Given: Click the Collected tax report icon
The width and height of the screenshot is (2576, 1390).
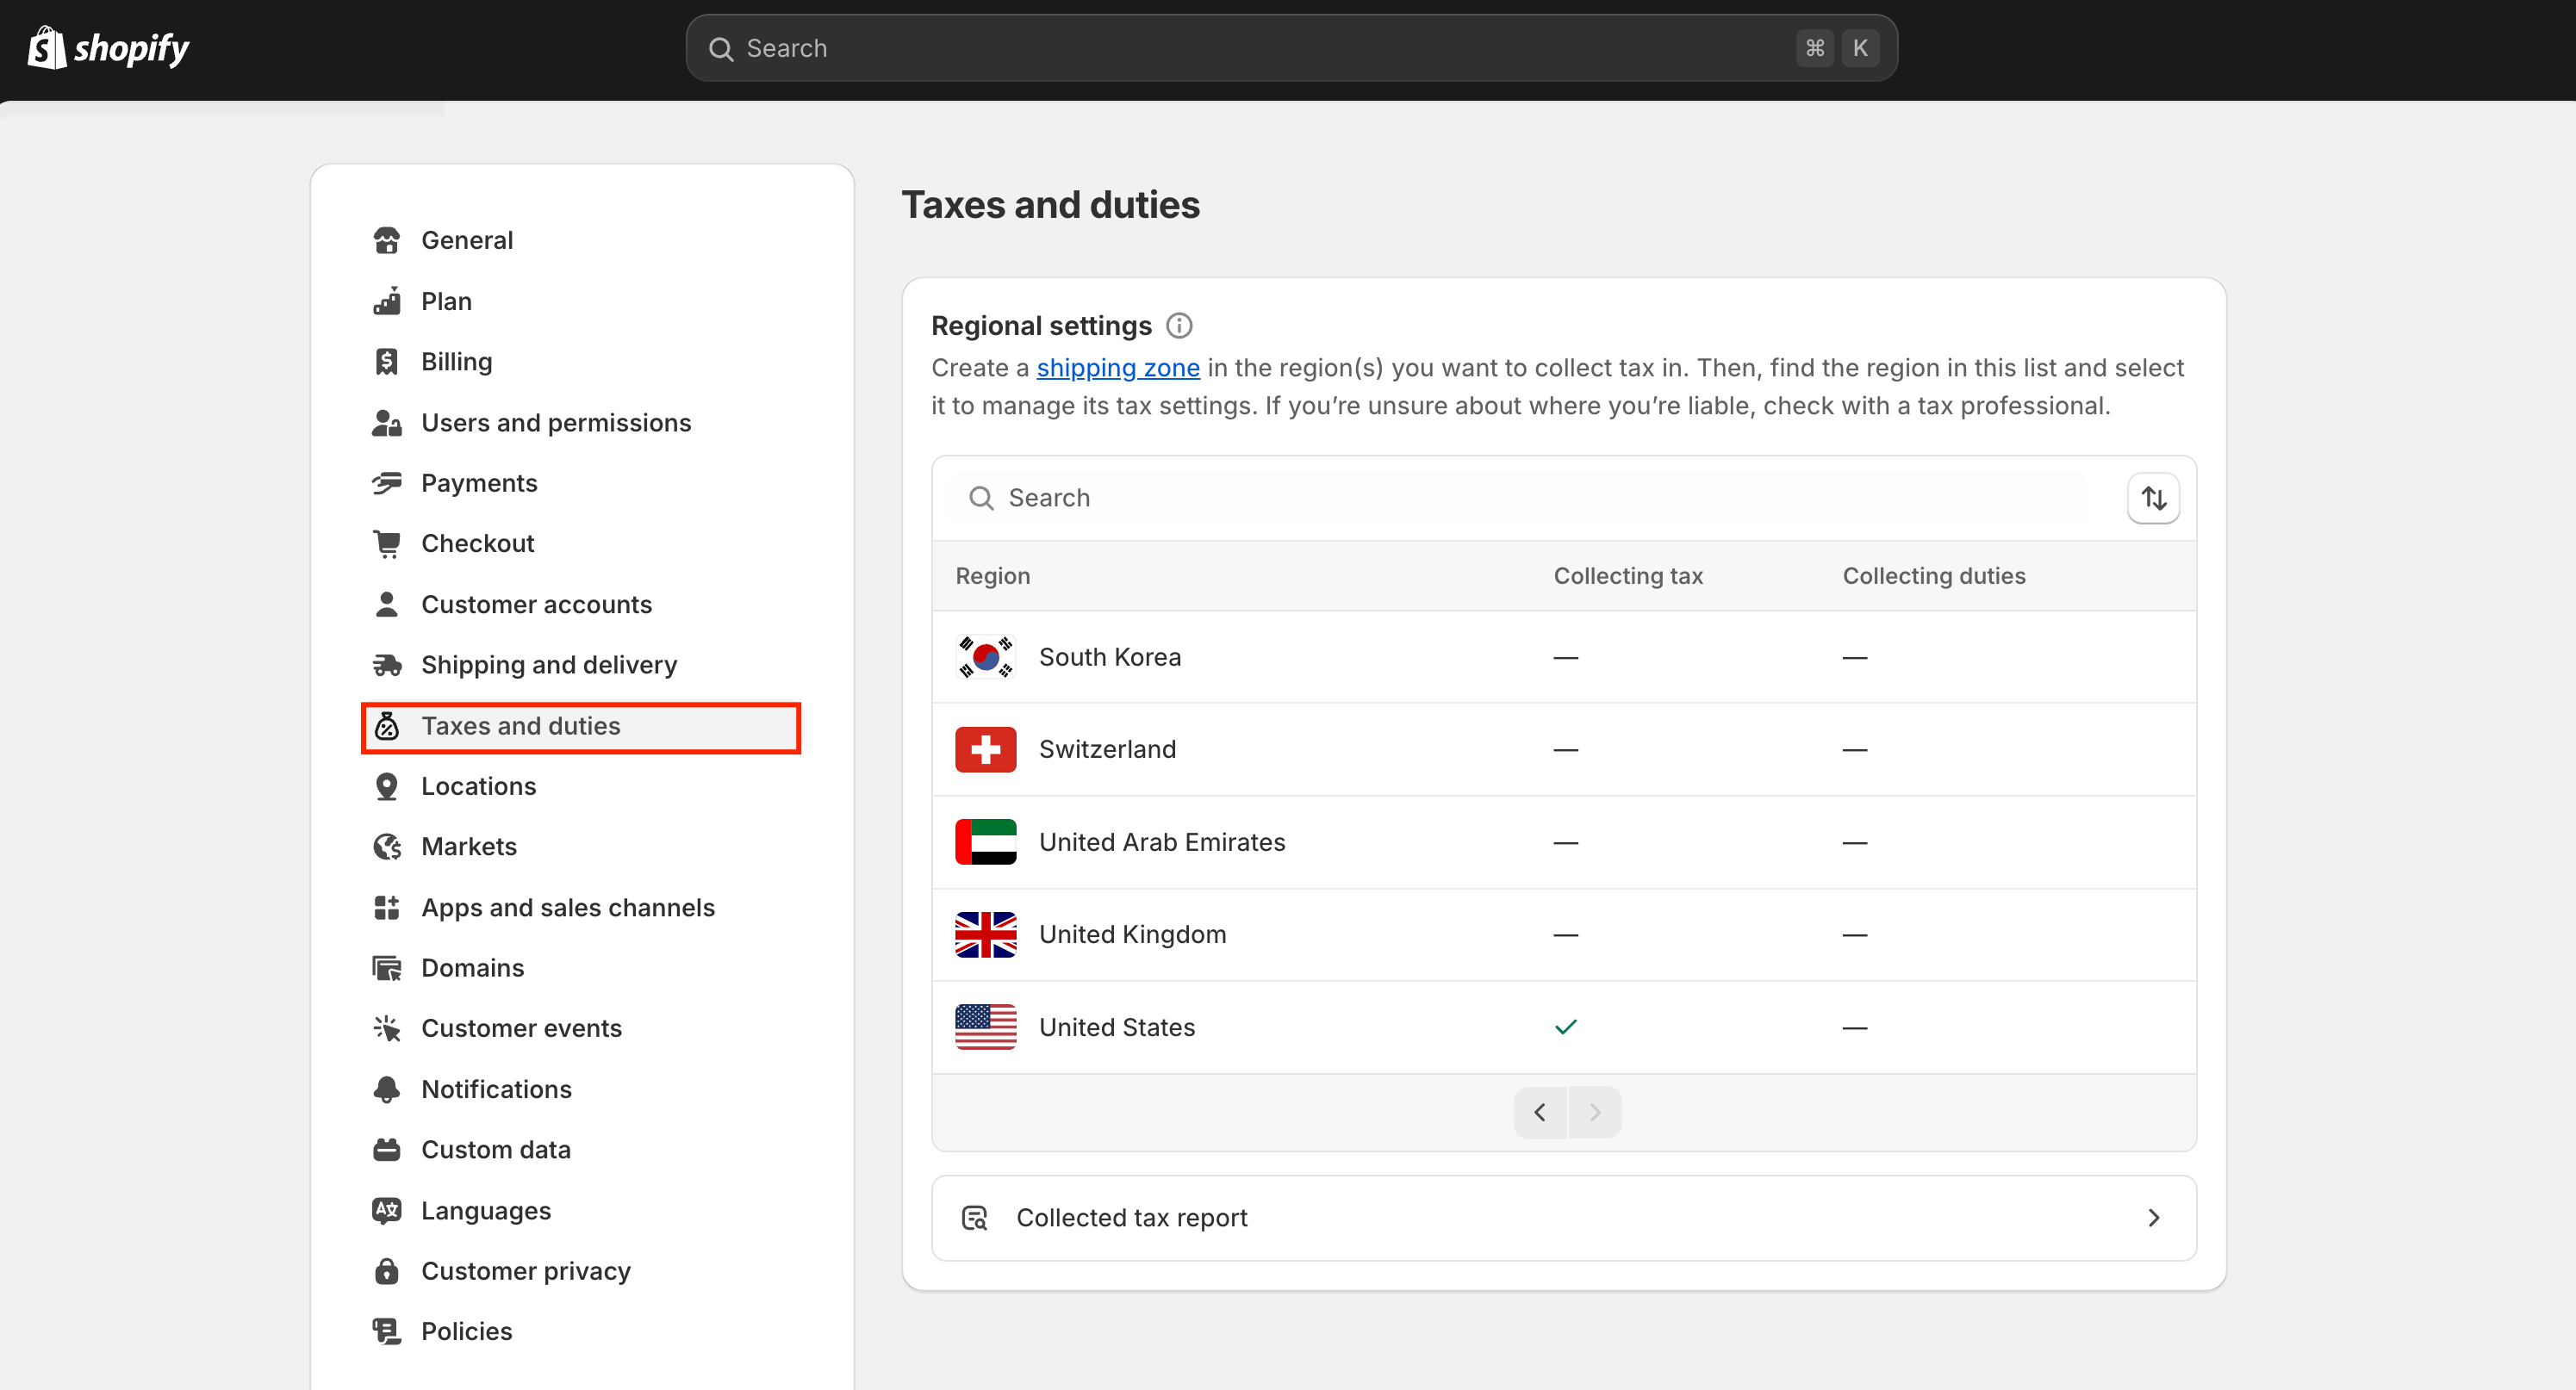Looking at the screenshot, I should pyautogui.click(x=974, y=1217).
